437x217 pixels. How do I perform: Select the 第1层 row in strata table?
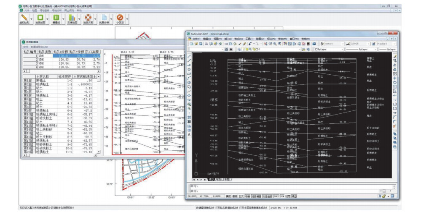coord(27,80)
